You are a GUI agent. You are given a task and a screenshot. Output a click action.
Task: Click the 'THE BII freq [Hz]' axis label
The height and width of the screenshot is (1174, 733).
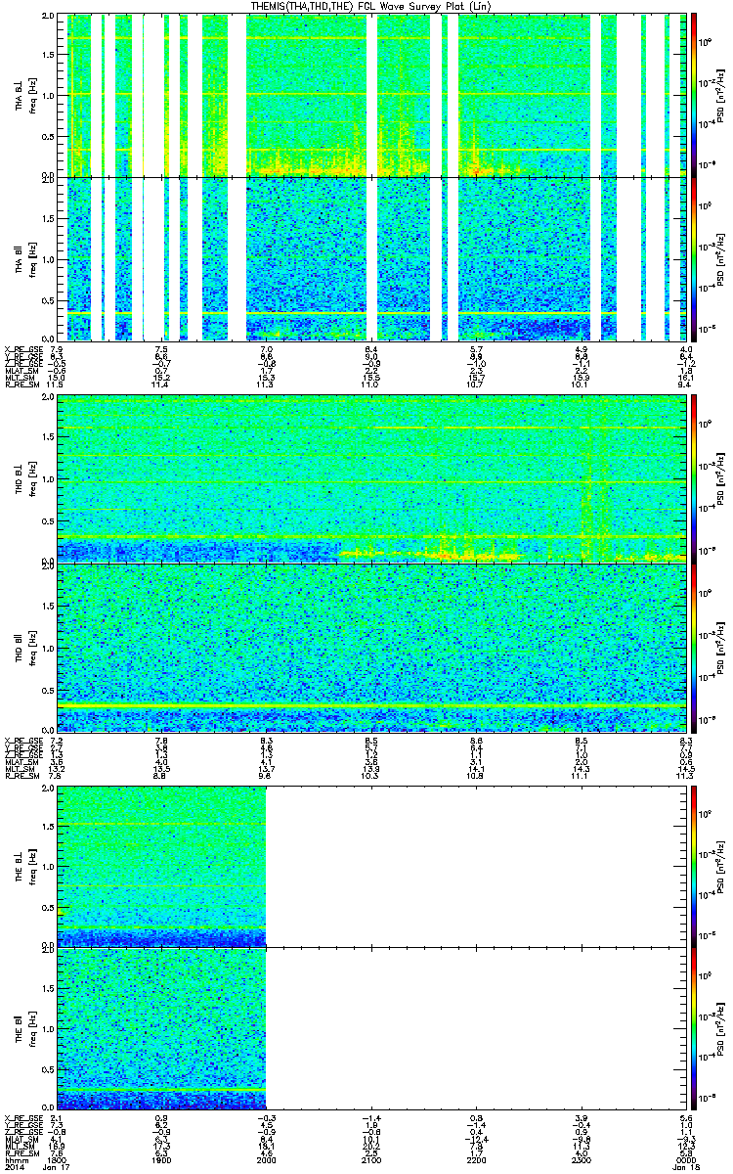[24, 1028]
